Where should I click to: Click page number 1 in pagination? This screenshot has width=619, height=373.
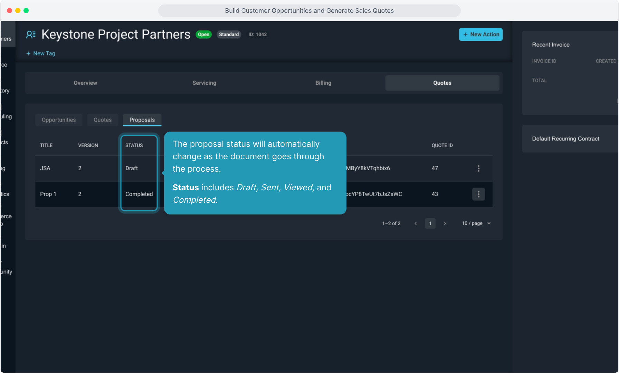430,223
